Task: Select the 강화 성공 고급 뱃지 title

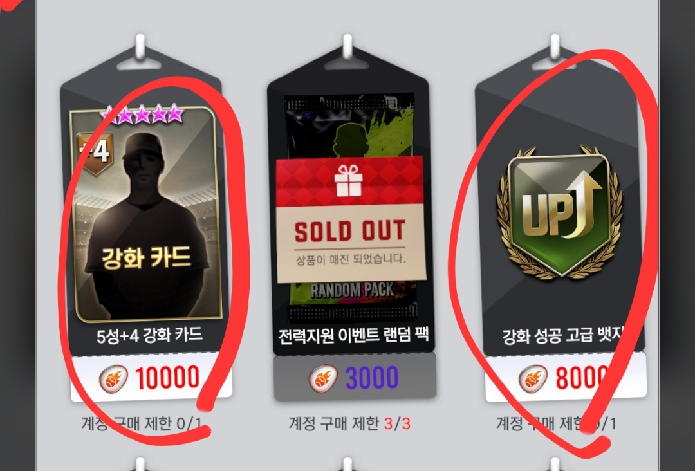Action: coord(563,336)
